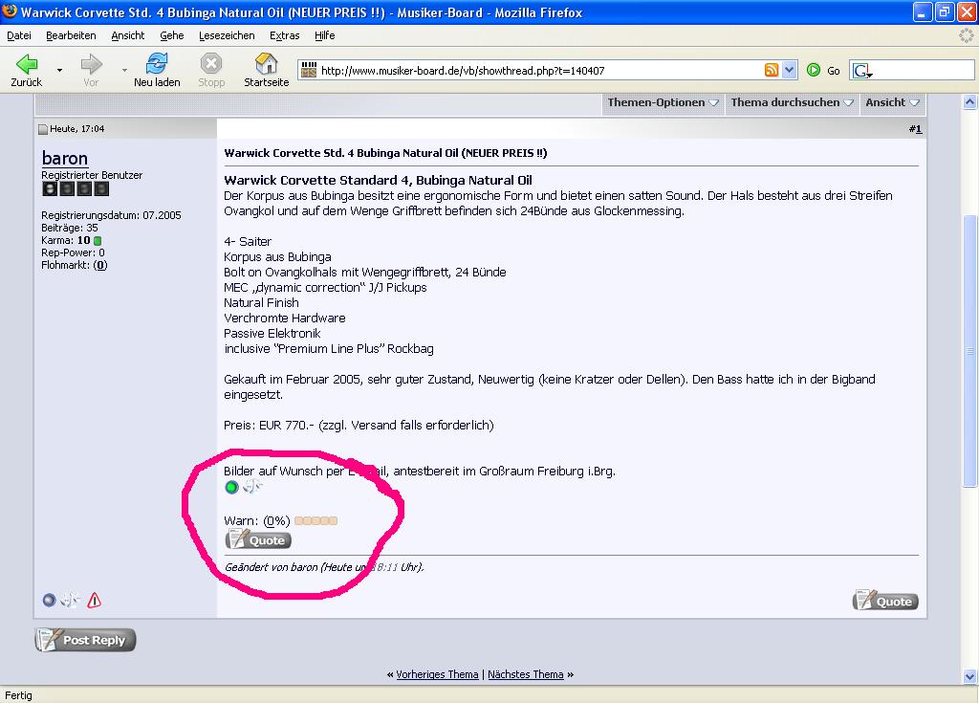Click the Preis: EUR 770.- text line
The image size is (979, 703).
click(x=359, y=426)
